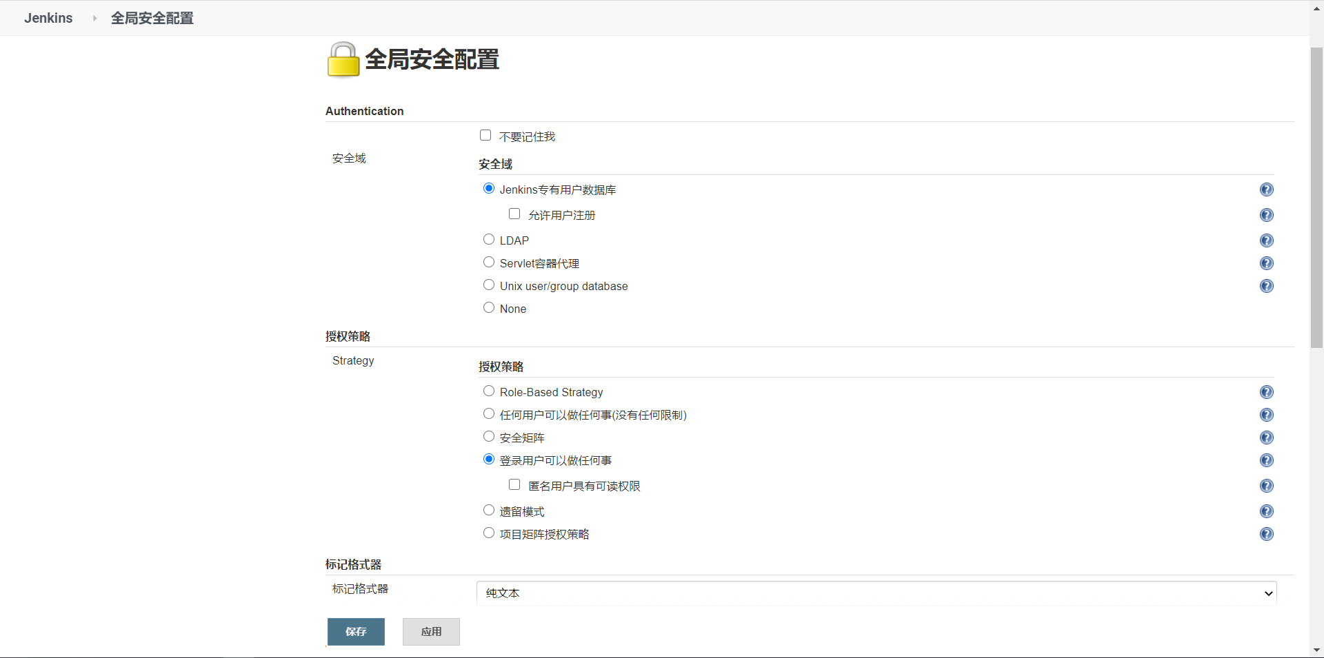Viewport: 1324px width, 658px height.
Task: Choose Unix user/group database option
Action: click(489, 285)
